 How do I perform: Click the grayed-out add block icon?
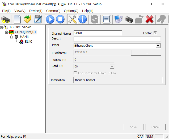[x=139, y=19]
